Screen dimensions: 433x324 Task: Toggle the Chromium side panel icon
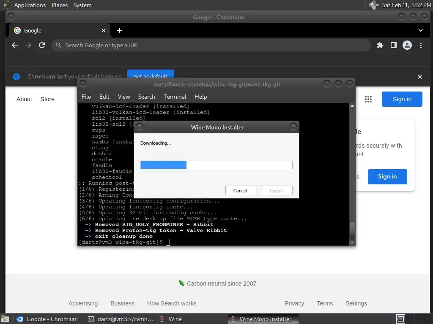pos(394,45)
